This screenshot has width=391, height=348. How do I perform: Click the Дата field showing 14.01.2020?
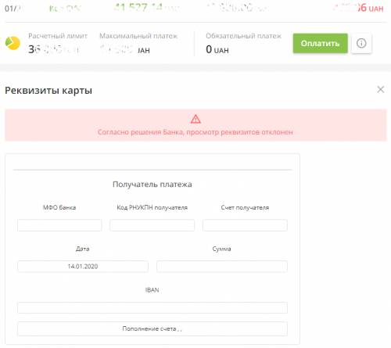pos(83,267)
